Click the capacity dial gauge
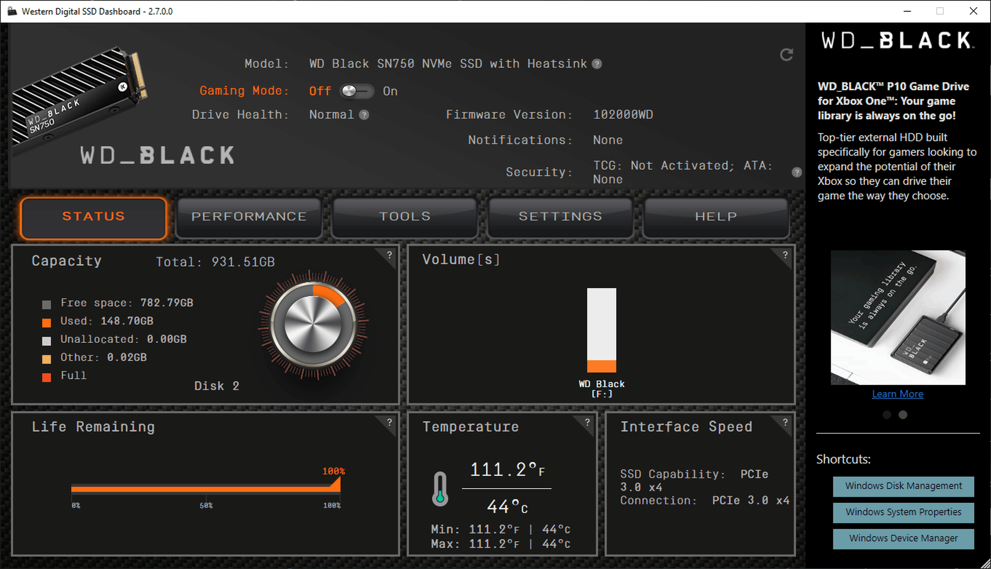The width and height of the screenshot is (991, 569). [313, 325]
